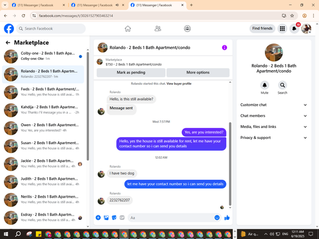This screenshot has height=239, width=319.
Task: Mute the audio in the second tab
Action: click(x=117, y=5)
